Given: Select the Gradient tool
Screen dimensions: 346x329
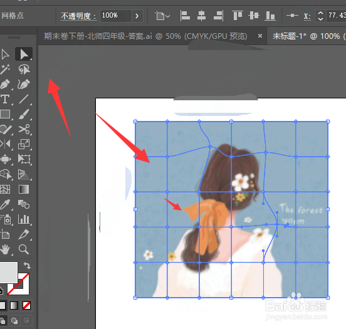Looking at the screenshot, I should pyautogui.click(x=24, y=189).
